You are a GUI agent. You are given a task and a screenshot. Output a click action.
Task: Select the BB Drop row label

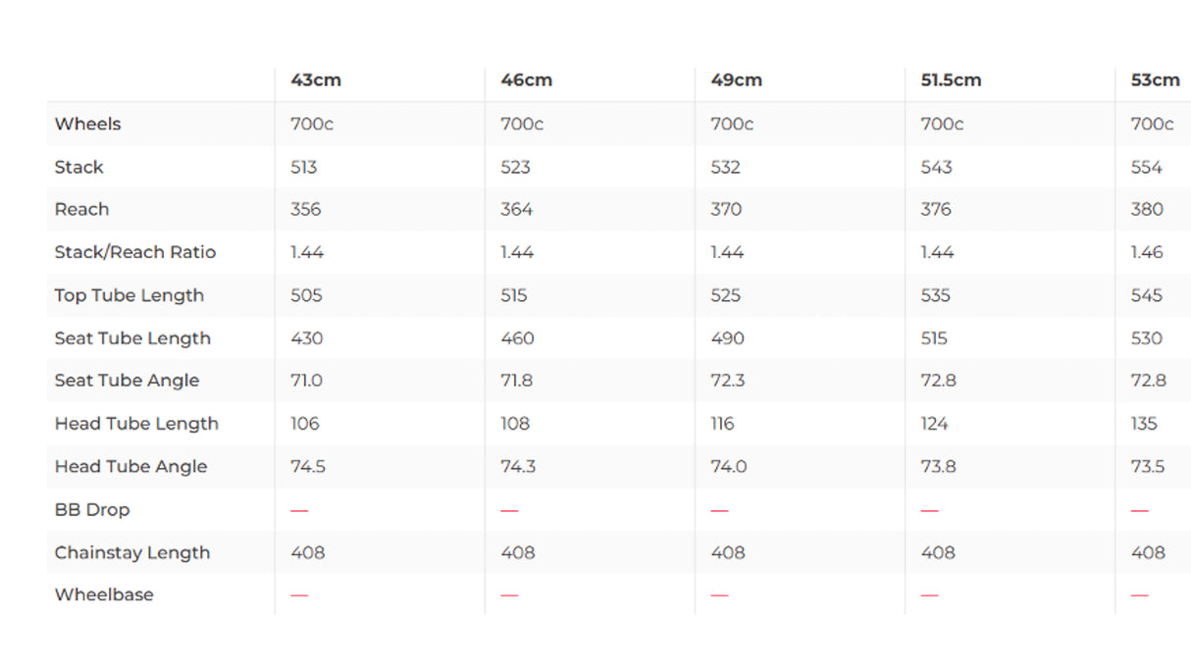pos(92,510)
